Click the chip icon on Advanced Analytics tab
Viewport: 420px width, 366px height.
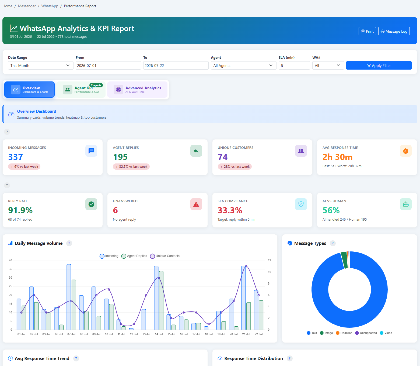coord(118,90)
